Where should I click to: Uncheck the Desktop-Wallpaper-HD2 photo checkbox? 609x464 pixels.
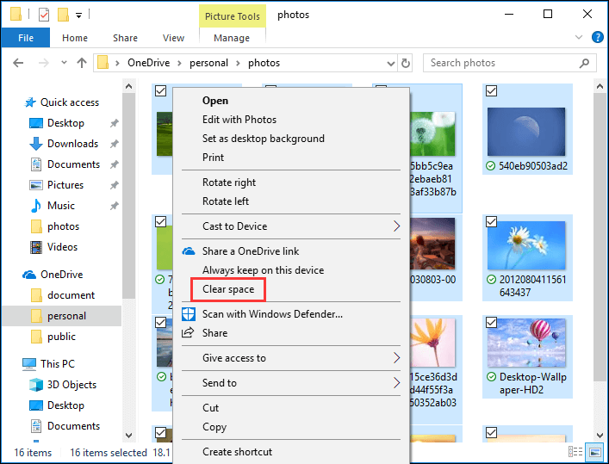[491, 322]
